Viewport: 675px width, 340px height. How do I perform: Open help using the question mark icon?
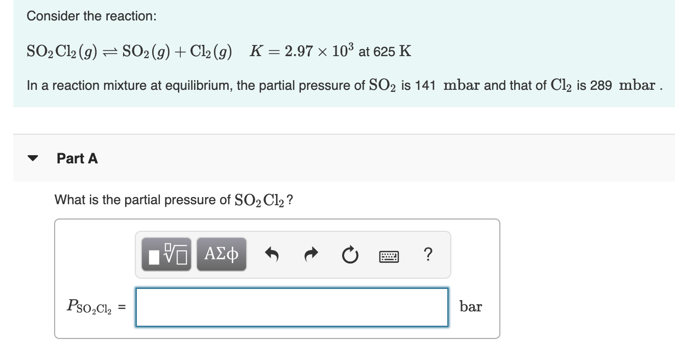[428, 254]
